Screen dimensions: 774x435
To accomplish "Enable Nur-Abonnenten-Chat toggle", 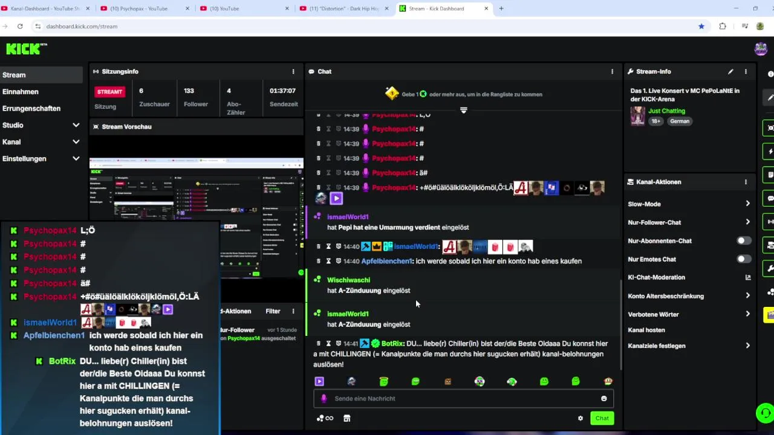I will point(743,240).
